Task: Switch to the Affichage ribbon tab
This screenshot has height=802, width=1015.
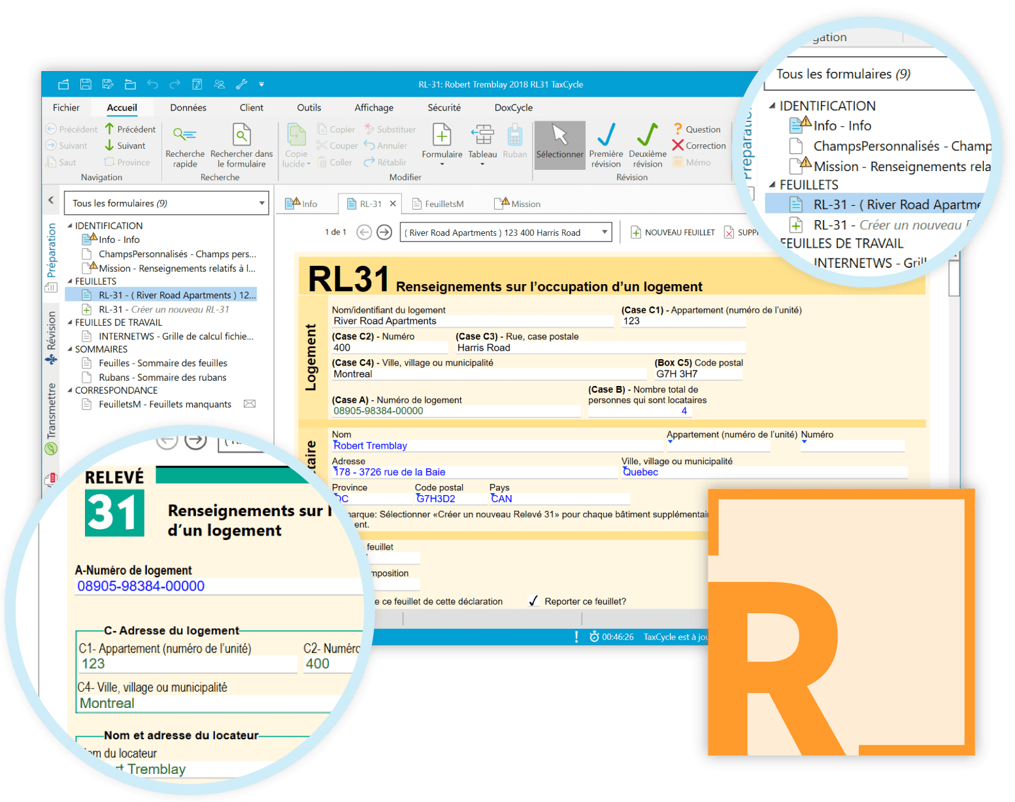Action: tap(374, 108)
